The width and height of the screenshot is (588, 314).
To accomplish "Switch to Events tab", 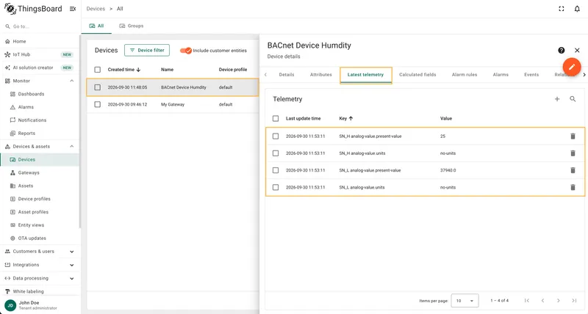I will 531,75.
